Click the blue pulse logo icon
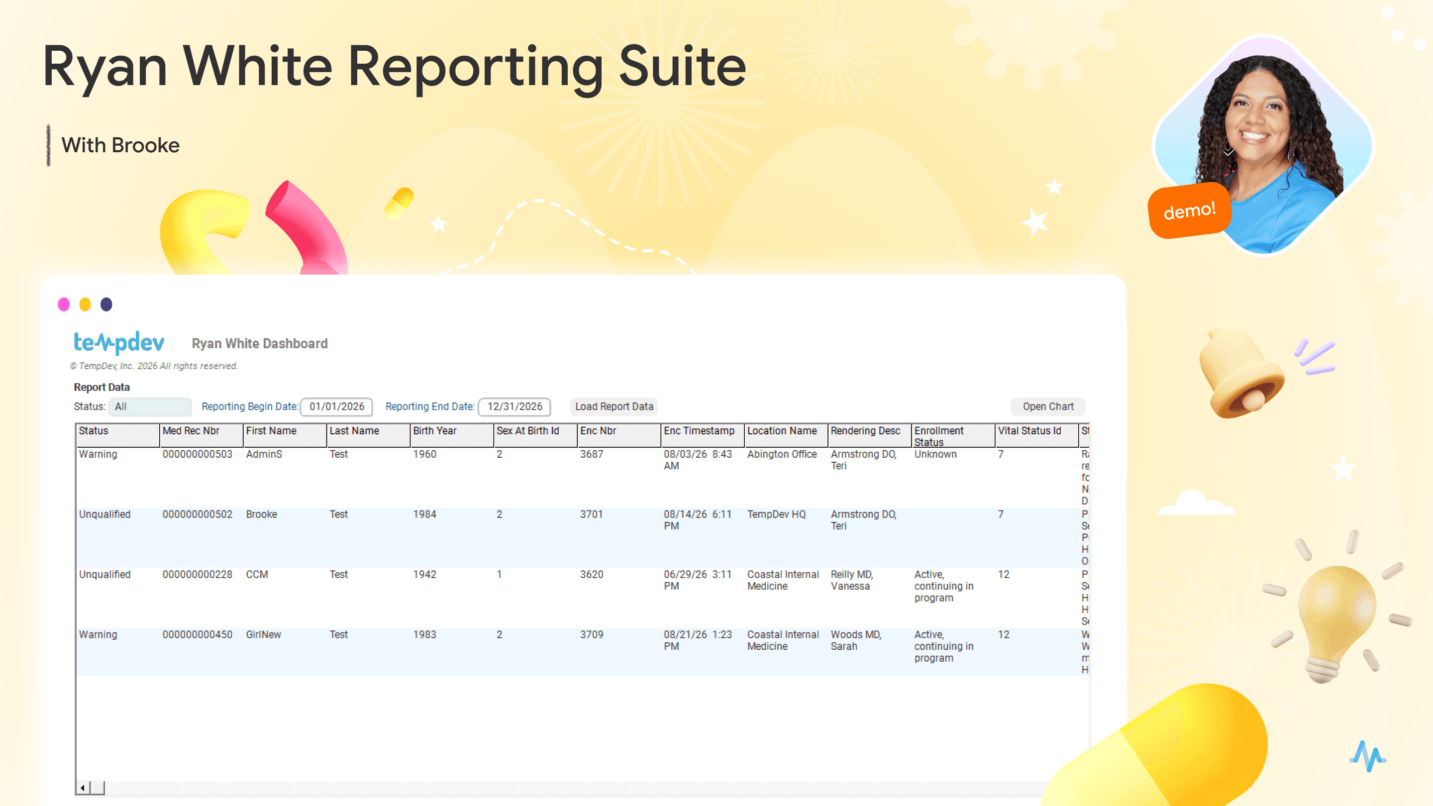The width and height of the screenshot is (1433, 806). click(1368, 755)
